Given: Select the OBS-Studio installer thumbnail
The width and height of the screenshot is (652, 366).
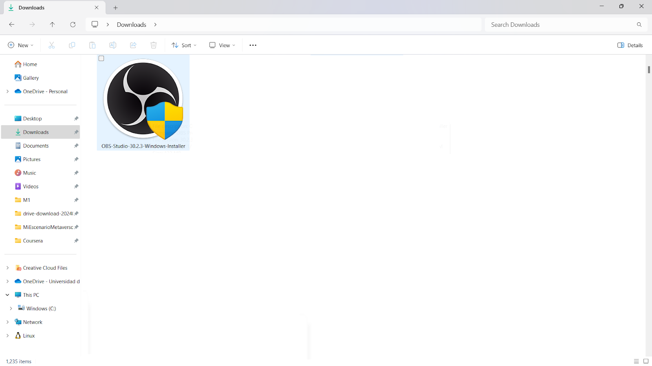Looking at the screenshot, I should point(143,99).
